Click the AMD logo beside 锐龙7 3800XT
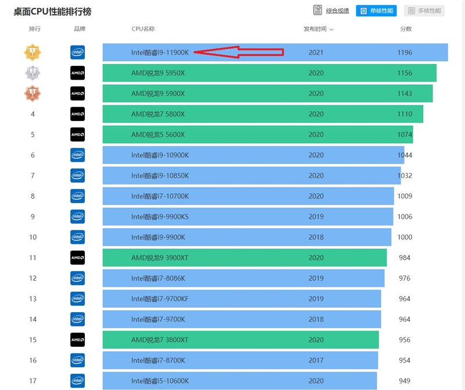 click(x=77, y=339)
